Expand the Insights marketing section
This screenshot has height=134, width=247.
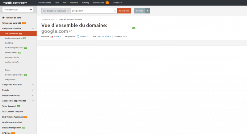33,95
